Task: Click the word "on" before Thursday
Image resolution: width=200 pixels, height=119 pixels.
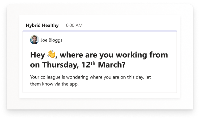Action: click(35, 65)
